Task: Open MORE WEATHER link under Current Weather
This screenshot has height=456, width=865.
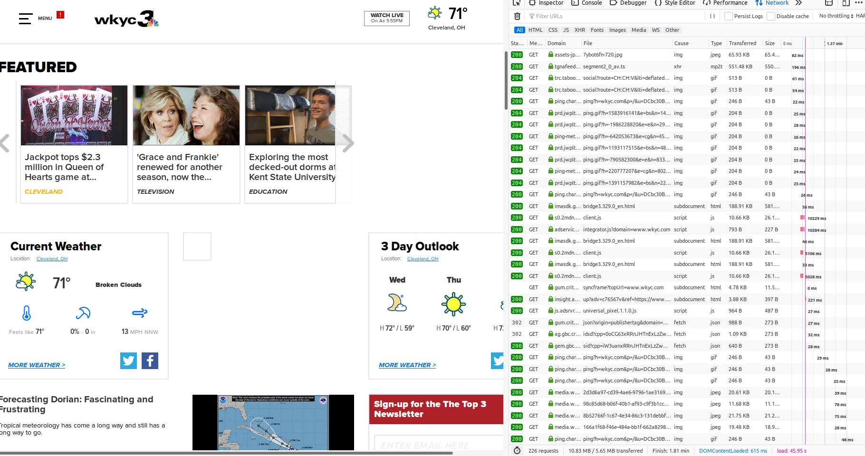Action: [37, 365]
